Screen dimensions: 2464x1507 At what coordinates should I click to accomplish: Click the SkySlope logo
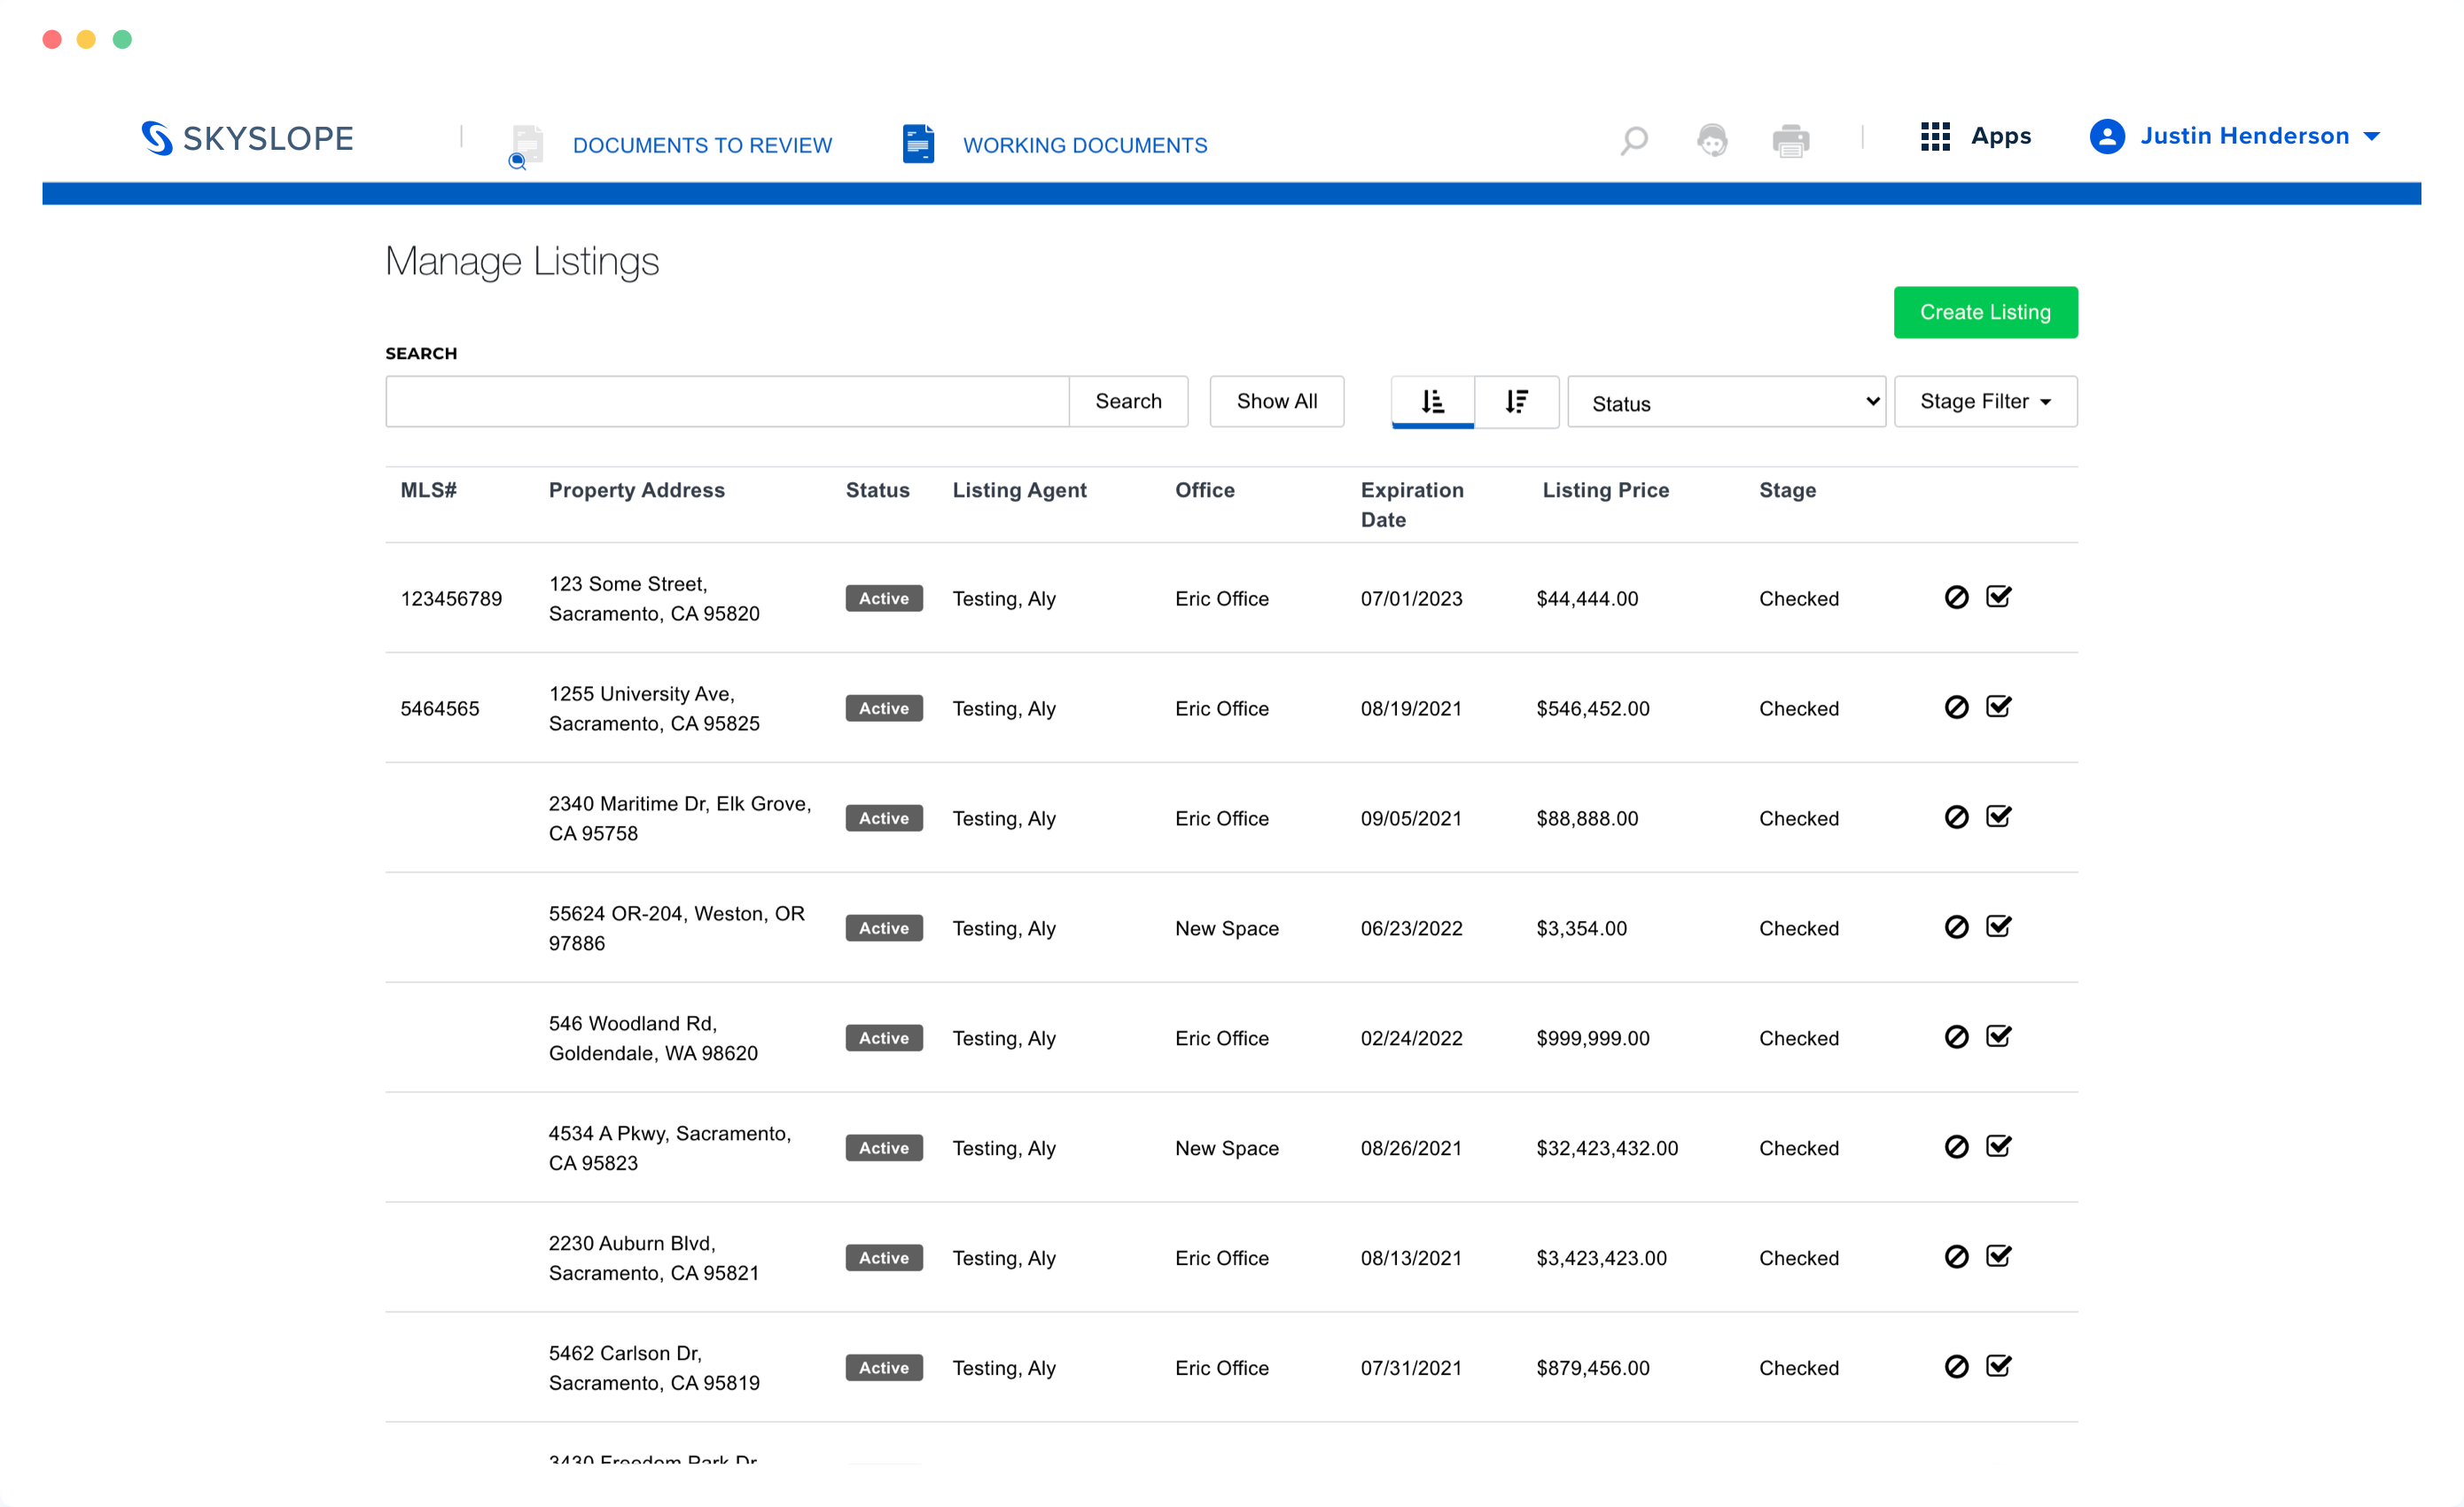[x=248, y=138]
